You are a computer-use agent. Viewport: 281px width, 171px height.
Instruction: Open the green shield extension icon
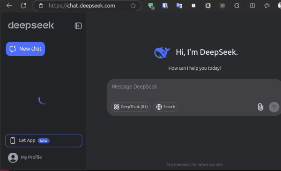[151, 6]
